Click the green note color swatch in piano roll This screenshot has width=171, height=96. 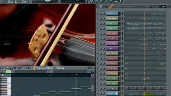tap(8, 72)
